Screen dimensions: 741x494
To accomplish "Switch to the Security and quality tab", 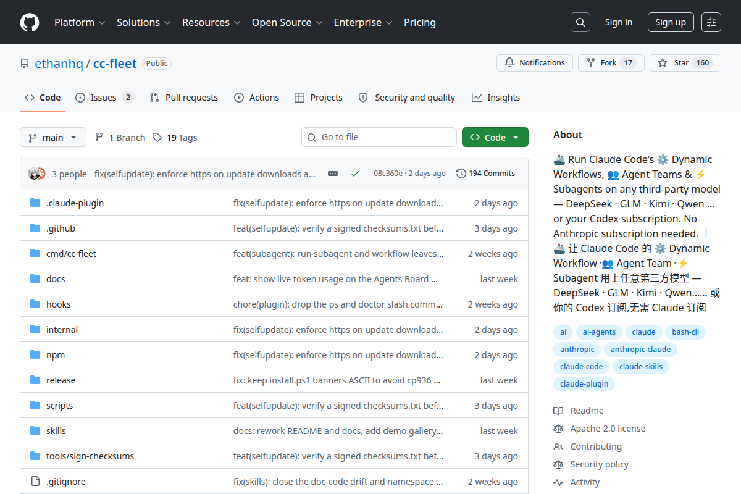I will coord(407,98).
